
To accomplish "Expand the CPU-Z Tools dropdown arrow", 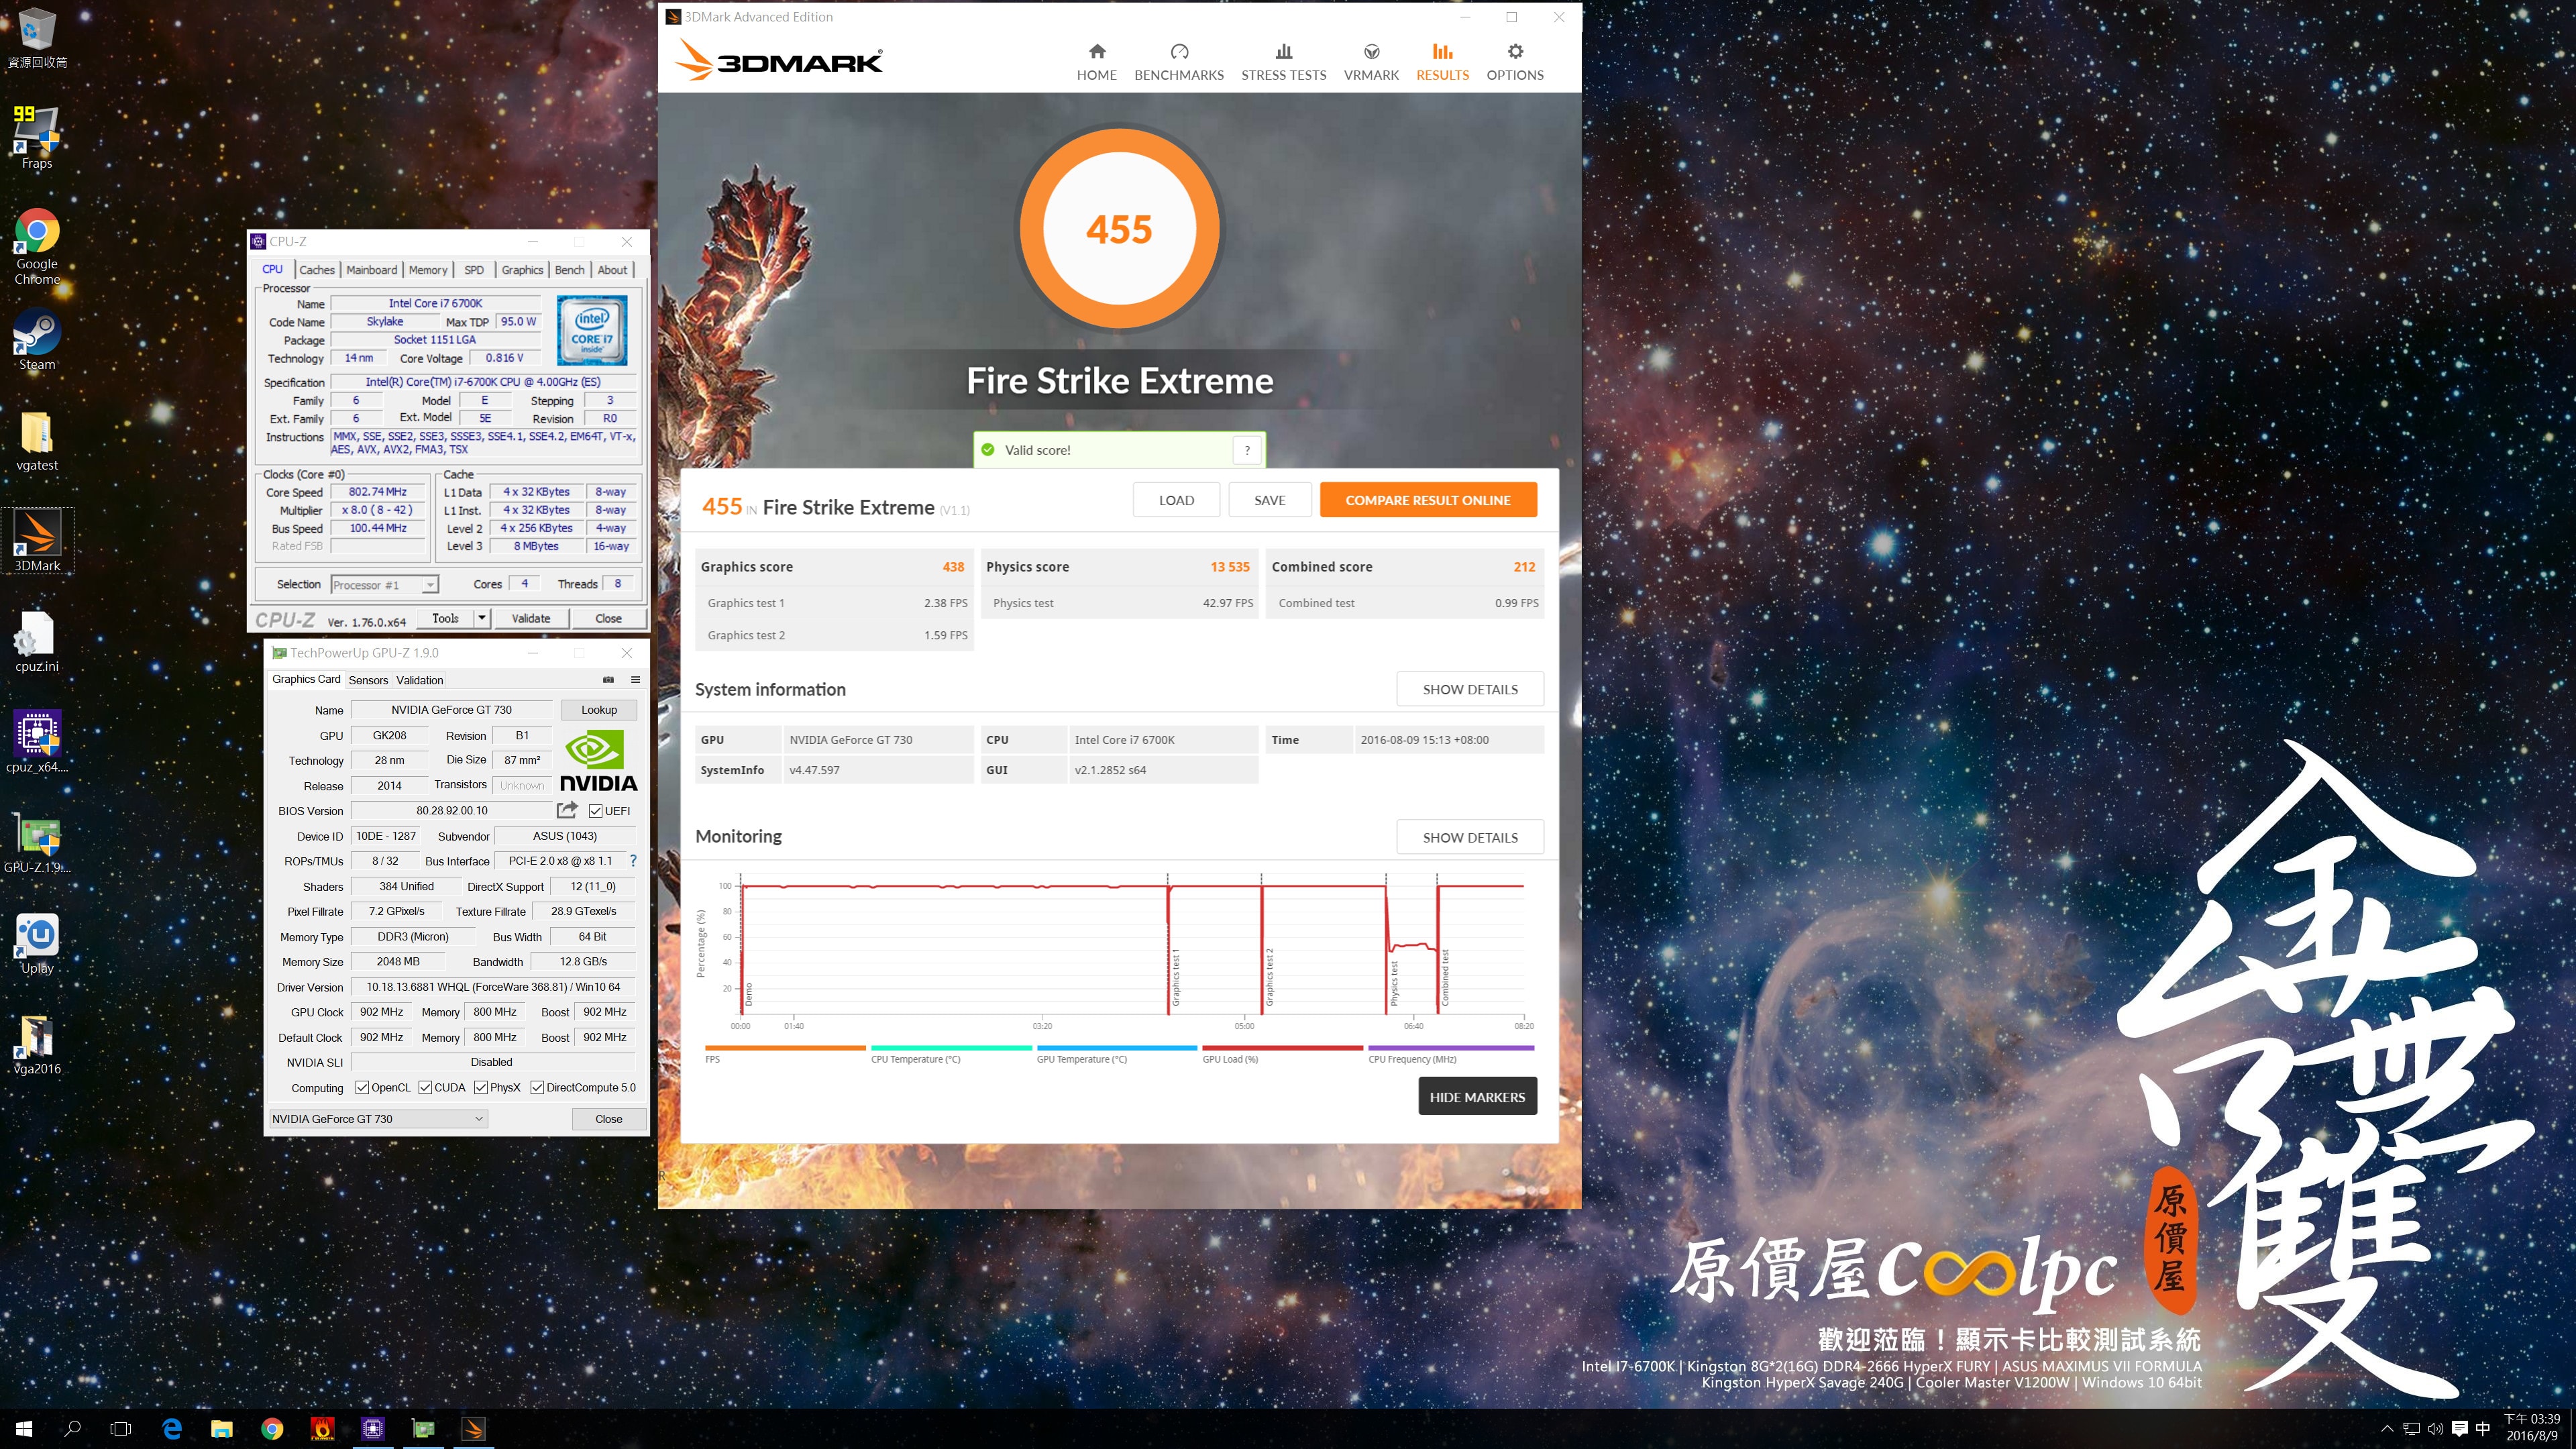I will click(481, 618).
